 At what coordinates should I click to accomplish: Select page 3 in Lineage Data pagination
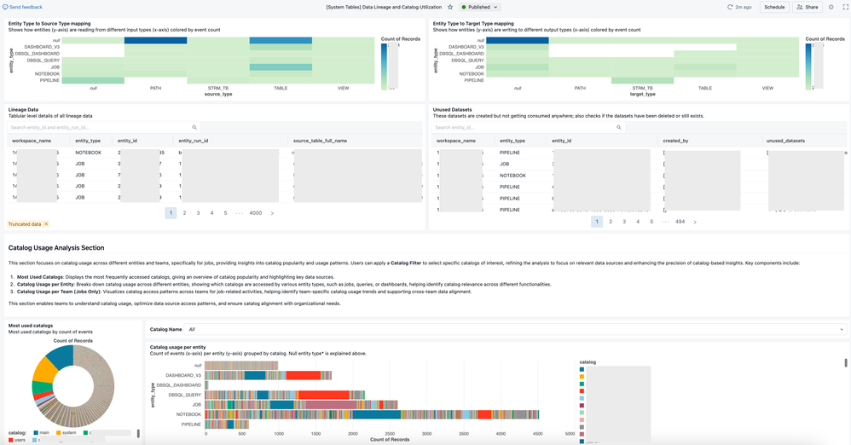(198, 213)
